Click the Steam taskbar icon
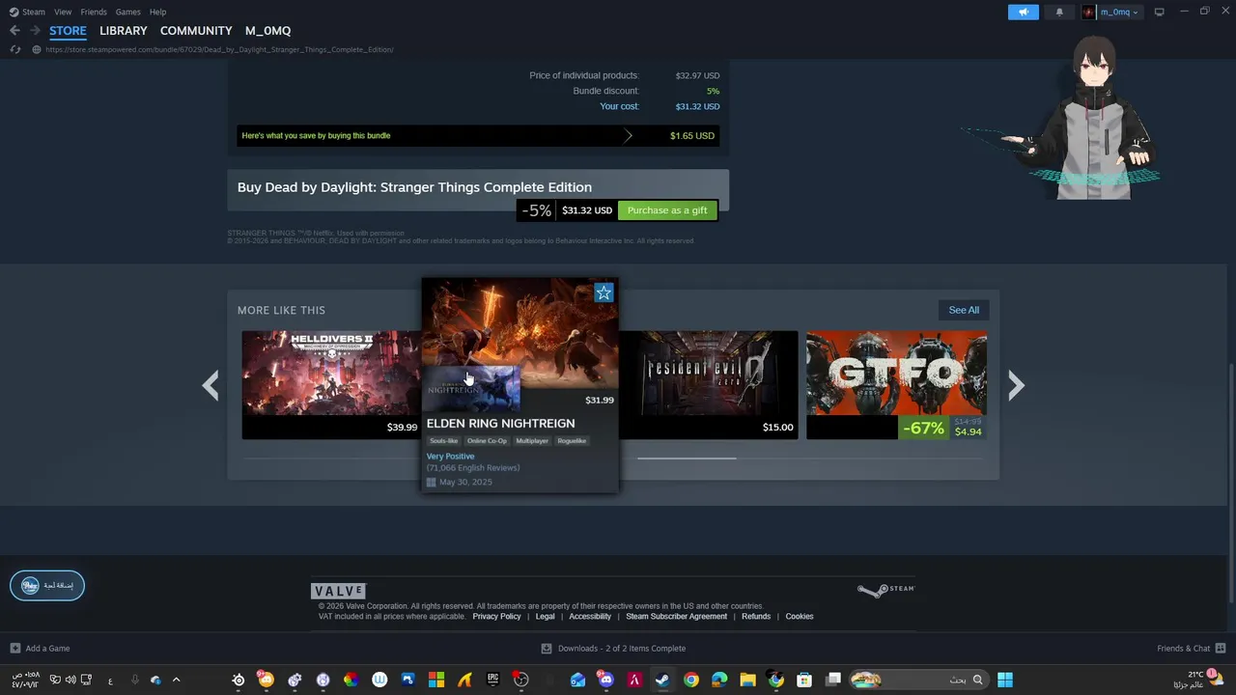 point(662,680)
